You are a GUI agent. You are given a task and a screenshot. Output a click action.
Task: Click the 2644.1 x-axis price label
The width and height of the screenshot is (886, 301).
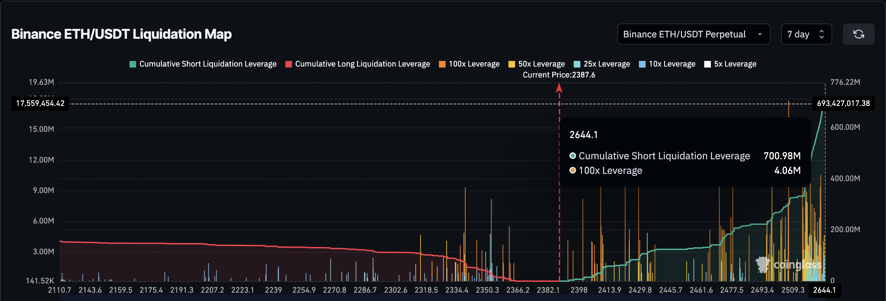click(824, 290)
